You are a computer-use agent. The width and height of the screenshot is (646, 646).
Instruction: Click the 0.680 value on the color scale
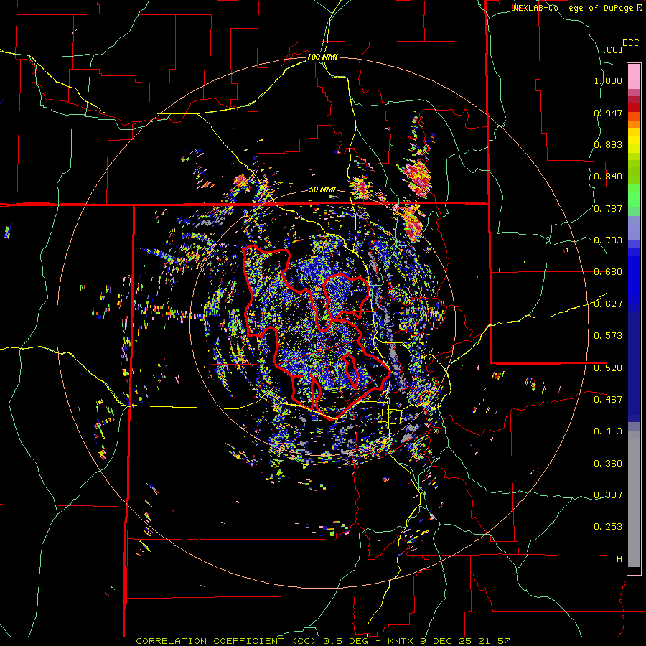[608, 272]
